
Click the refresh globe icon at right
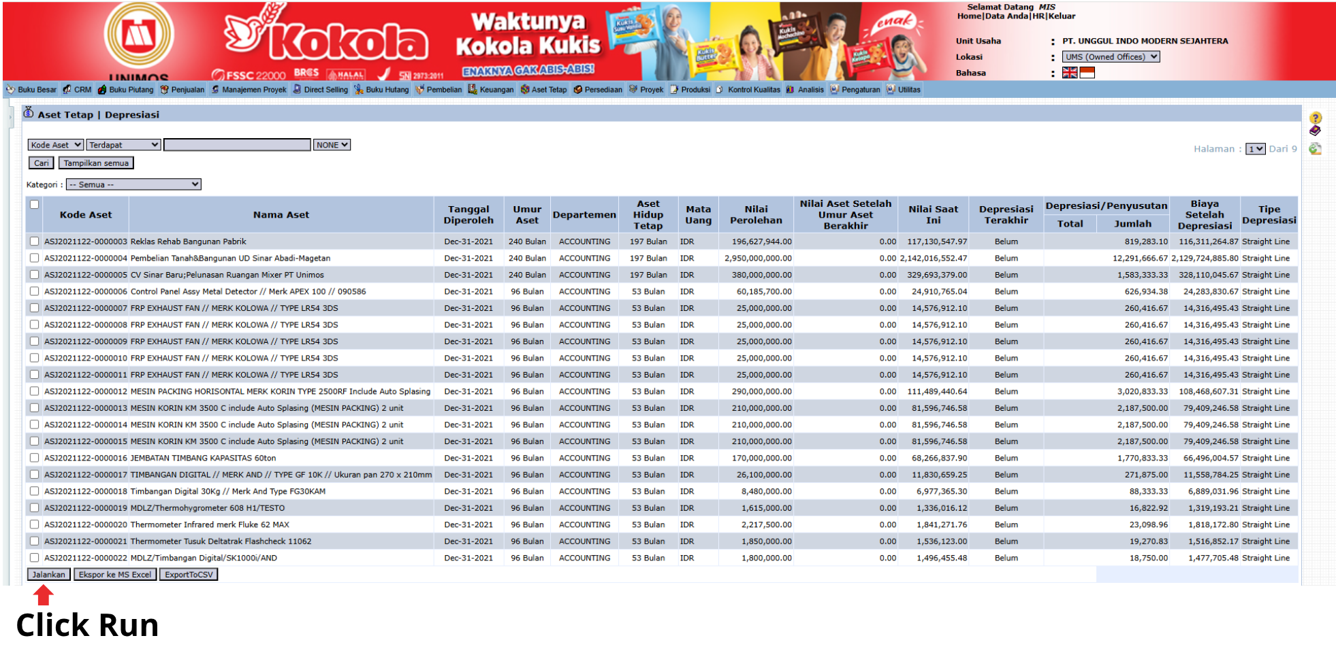(x=1315, y=149)
